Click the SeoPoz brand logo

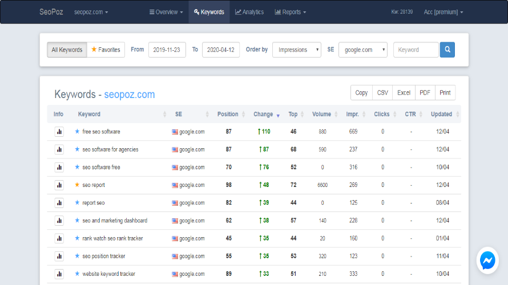(51, 12)
